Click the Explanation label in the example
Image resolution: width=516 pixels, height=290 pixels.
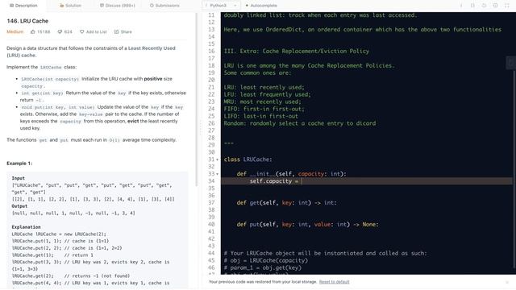26,227
